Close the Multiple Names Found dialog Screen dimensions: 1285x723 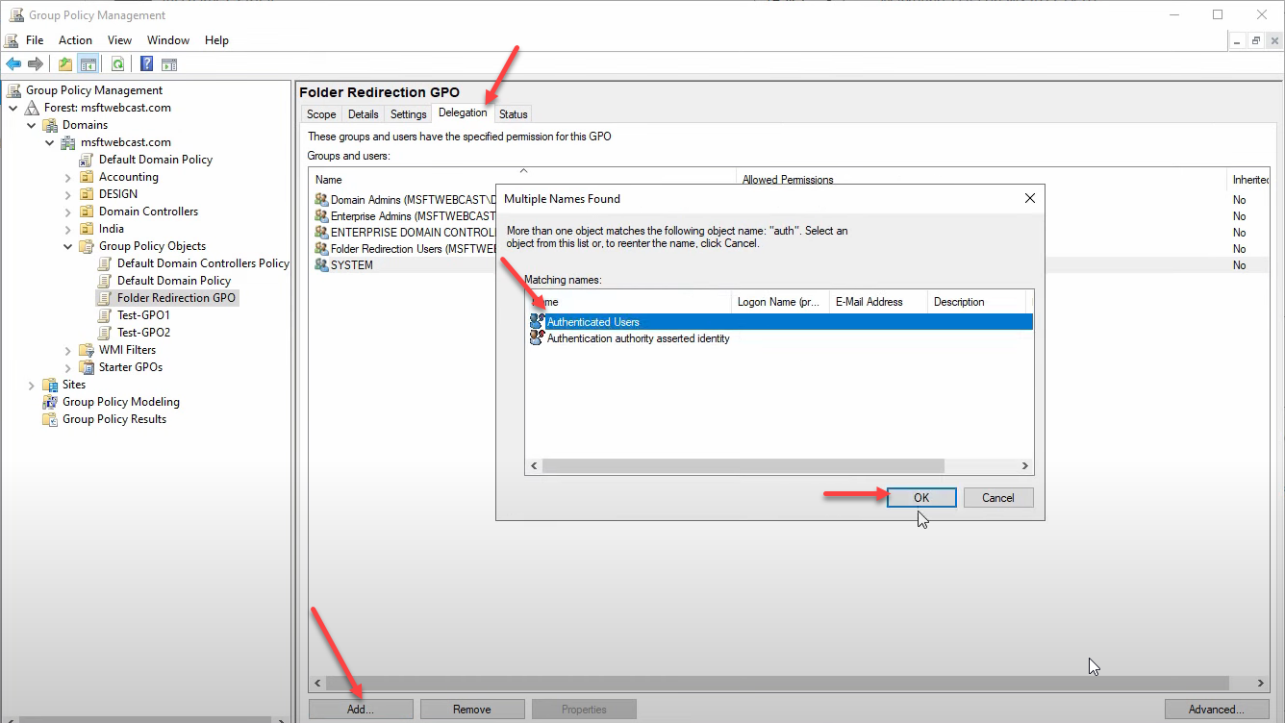coord(1029,199)
